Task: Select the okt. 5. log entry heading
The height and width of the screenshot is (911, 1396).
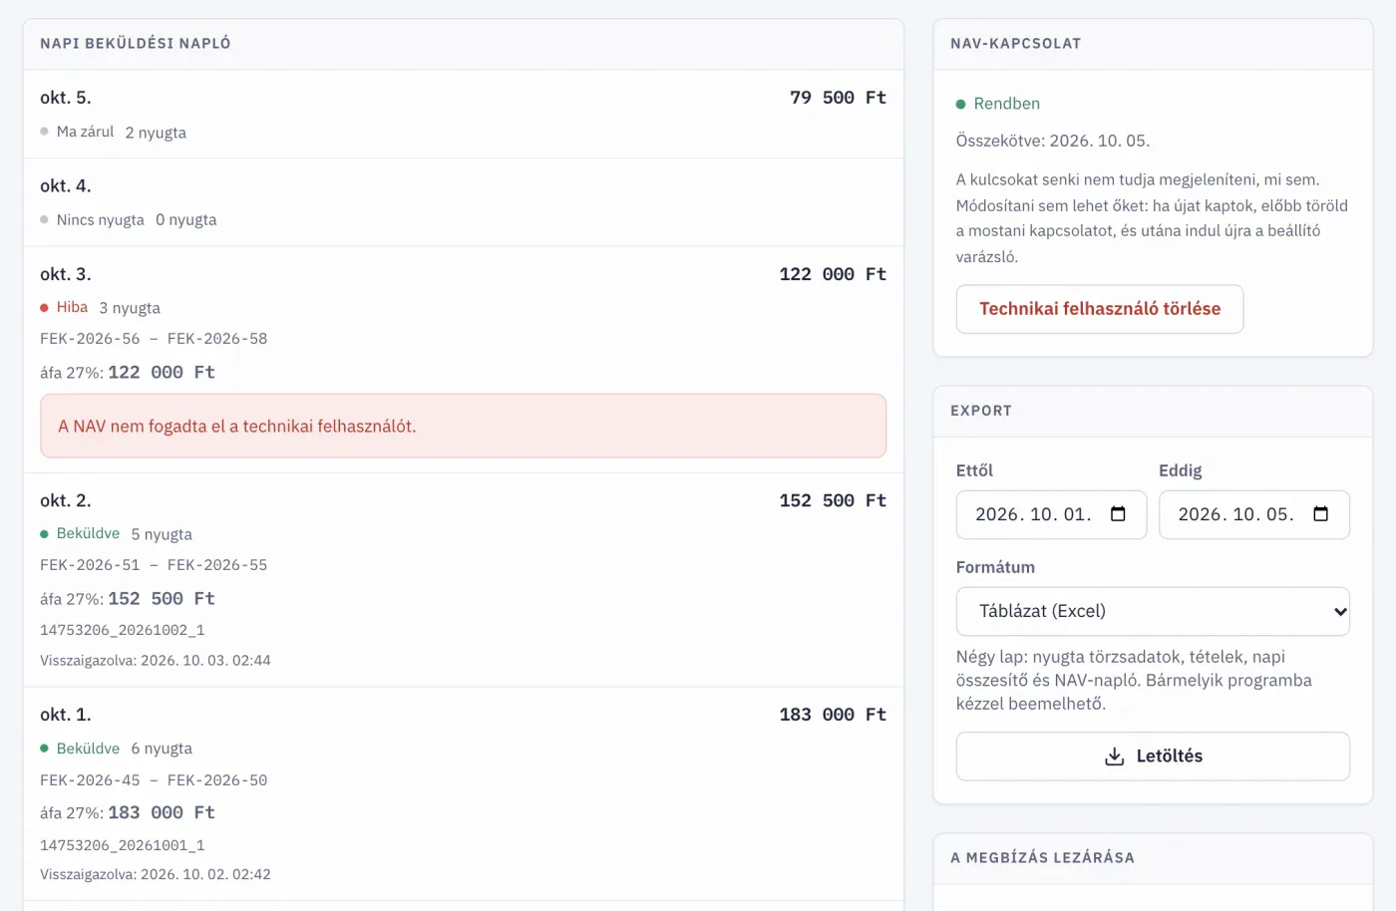Action: click(x=66, y=98)
